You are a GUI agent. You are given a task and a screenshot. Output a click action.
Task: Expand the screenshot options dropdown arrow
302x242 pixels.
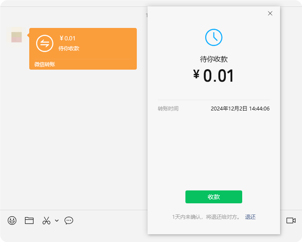(57, 221)
